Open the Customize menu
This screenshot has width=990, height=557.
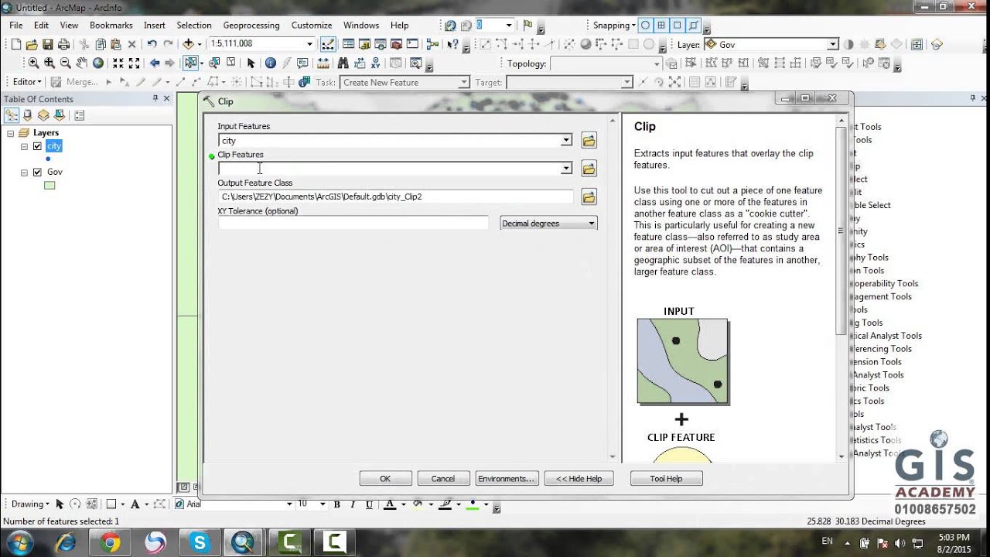[x=312, y=26]
